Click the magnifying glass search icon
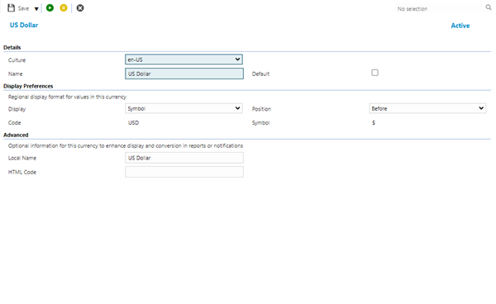The width and height of the screenshot is (496, 304). point(489,7)
